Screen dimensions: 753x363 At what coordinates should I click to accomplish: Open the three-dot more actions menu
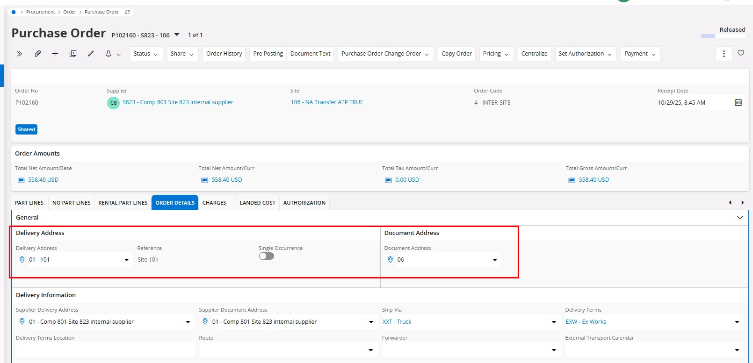(724, 54)
